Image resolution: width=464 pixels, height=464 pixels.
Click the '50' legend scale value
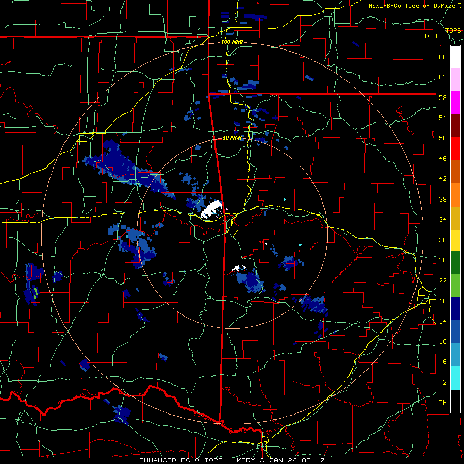click(x=443, y=138)
